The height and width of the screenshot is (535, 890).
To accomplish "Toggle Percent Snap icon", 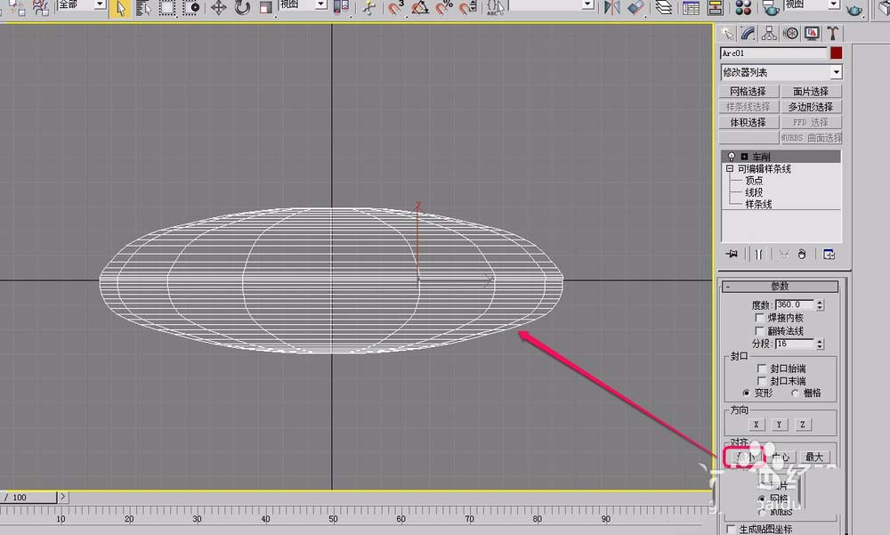I will coord(444,8).
